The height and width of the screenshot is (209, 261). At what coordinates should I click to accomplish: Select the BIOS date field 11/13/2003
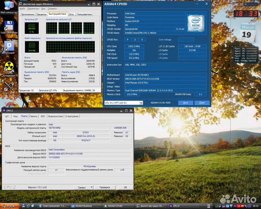pyautogui.click(x=90, y=158)
